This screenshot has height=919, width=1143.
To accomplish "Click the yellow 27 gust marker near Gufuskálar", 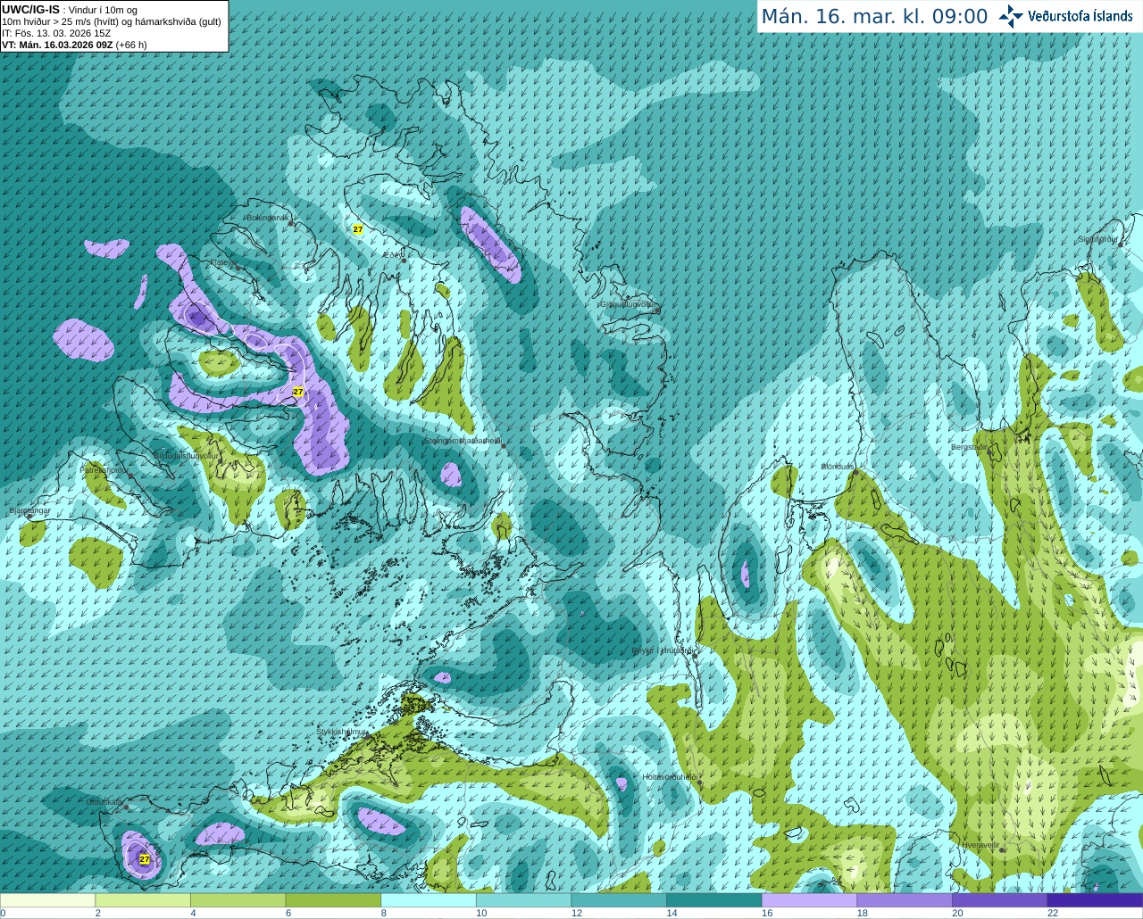I will [145, 859].
